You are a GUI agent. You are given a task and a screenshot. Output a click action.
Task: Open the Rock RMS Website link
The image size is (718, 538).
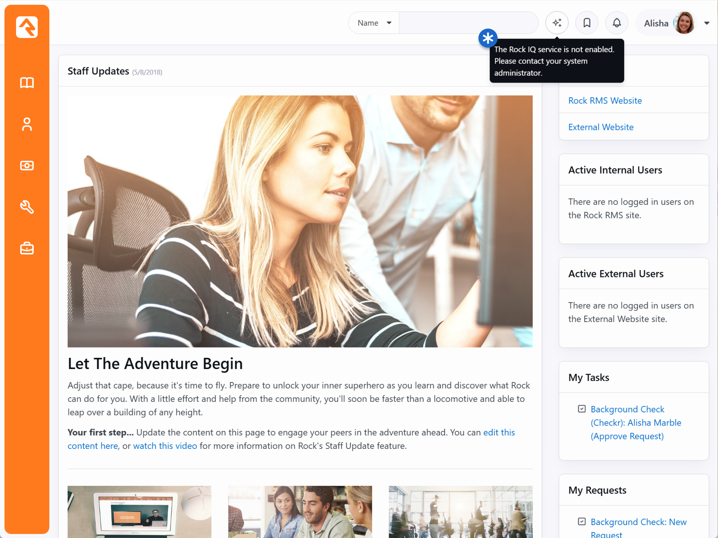tap(605, 101)
